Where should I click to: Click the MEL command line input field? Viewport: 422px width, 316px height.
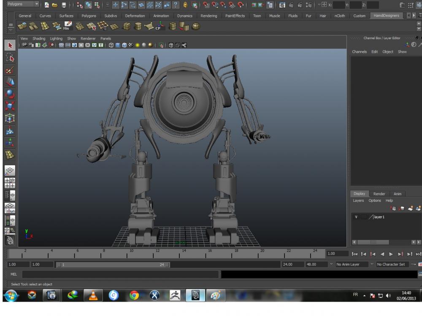[120, 274]
